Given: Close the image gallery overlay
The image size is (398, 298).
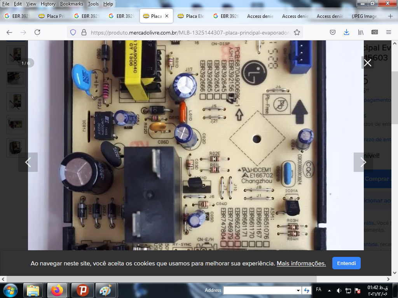Looking at the screenshot, I should tap(368, 63).
